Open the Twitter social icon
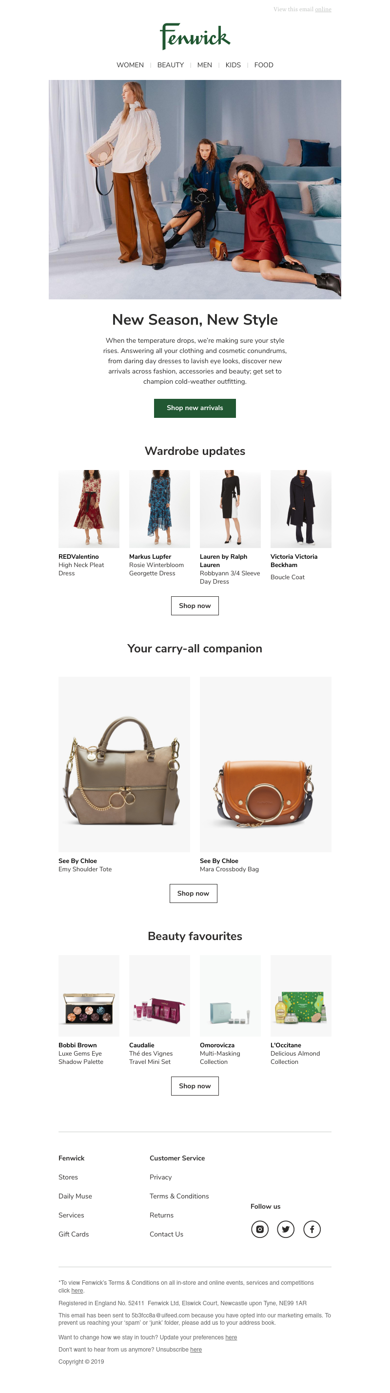The width and height of the screenshot is (390, 1393). pos(286,1229)
